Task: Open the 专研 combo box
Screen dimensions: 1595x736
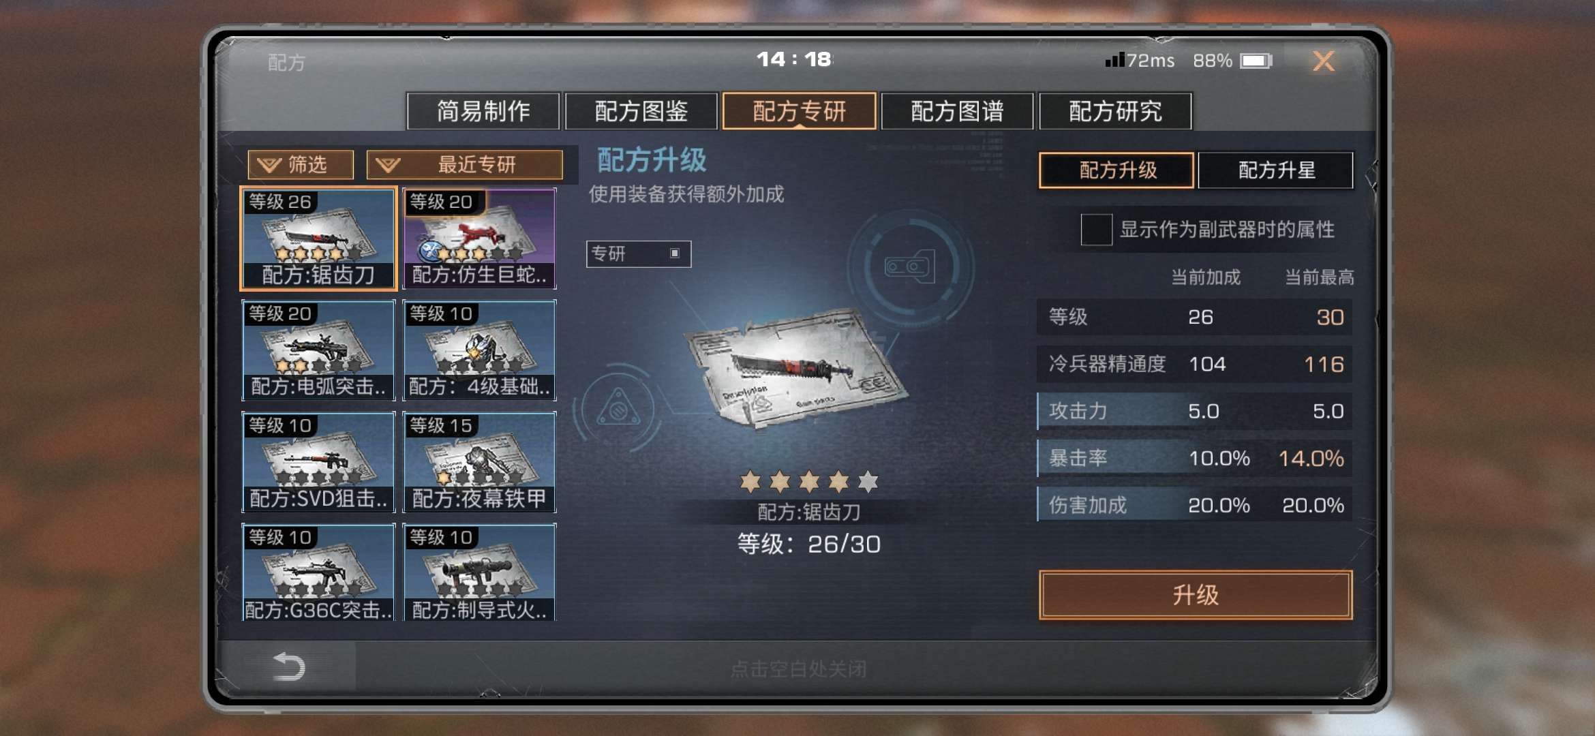Action: (x=639, y=254)
